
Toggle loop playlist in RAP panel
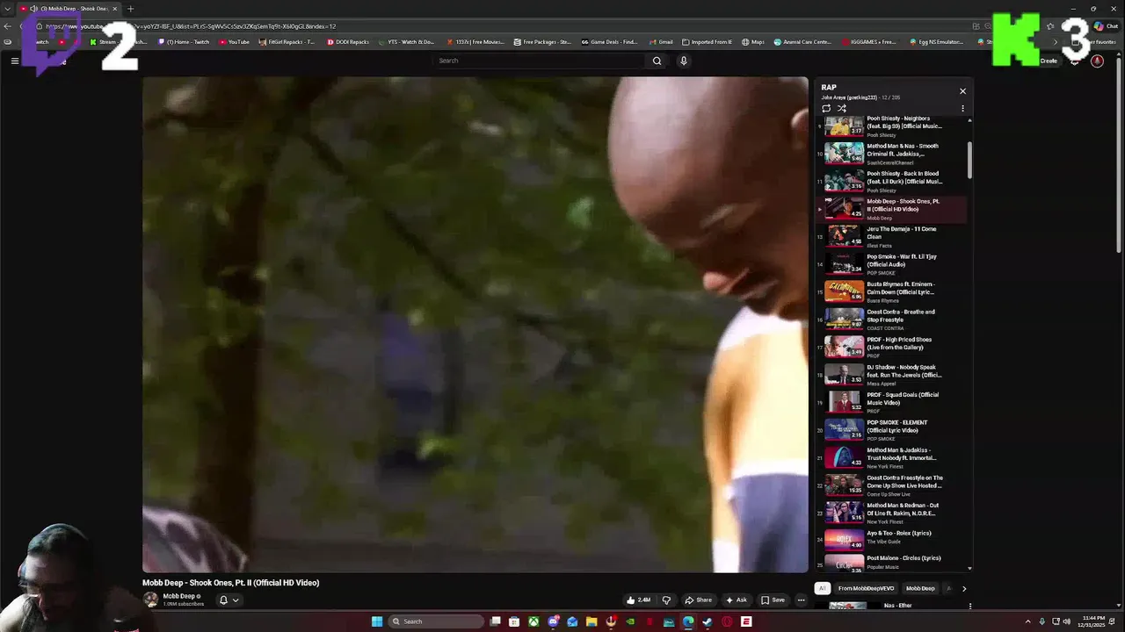(x=826, y=109)
